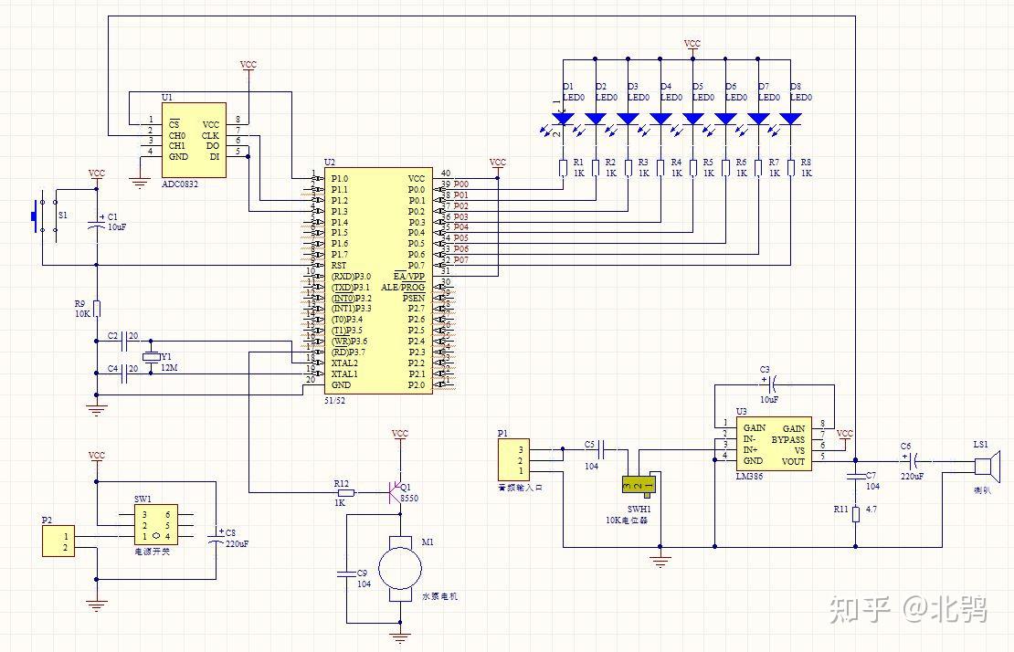Click the "ADC0832" part label

pos(180,184)
